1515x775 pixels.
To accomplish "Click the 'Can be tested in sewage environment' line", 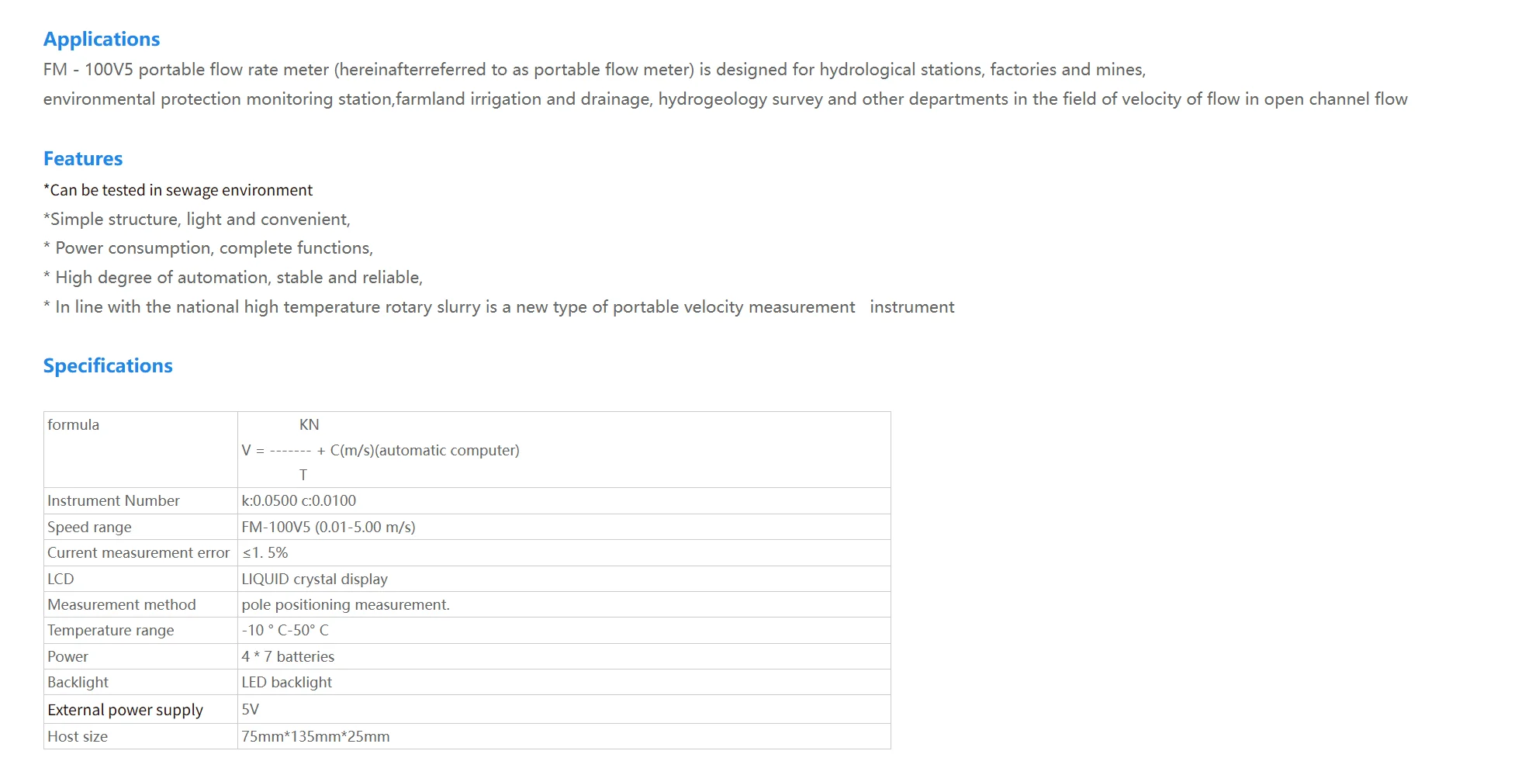I will point(178,190).
